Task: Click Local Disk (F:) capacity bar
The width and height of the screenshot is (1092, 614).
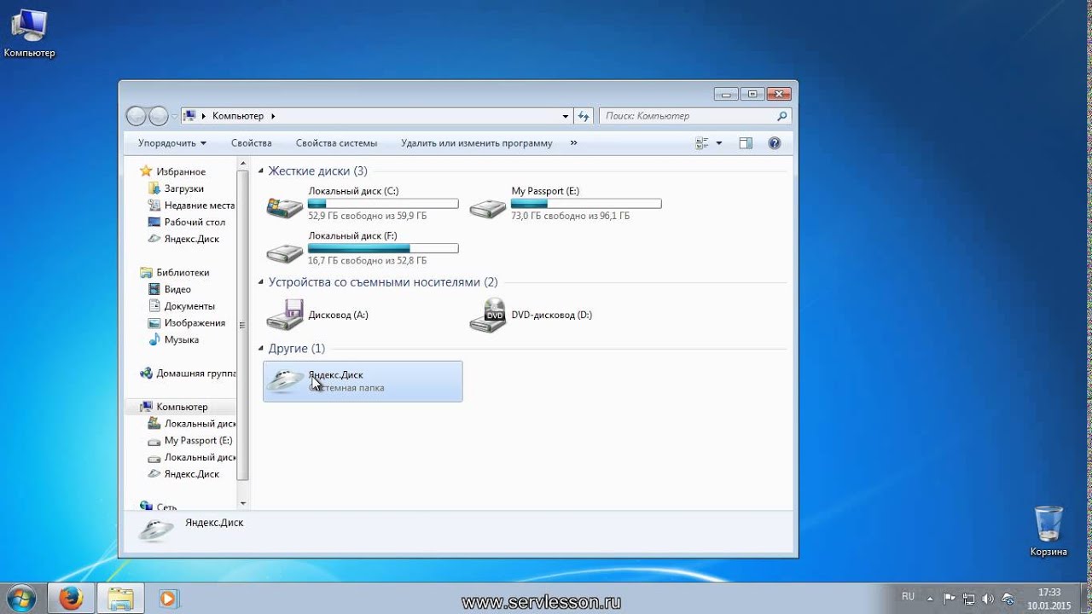Action: 383,248
